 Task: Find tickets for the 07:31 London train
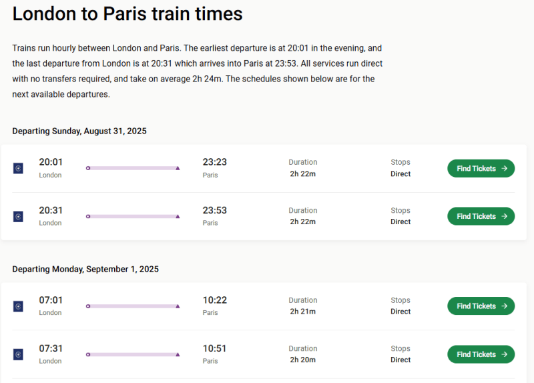pos(475,354)
